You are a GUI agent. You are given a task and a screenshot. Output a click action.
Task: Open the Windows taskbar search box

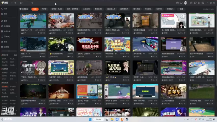click(99, 119)
